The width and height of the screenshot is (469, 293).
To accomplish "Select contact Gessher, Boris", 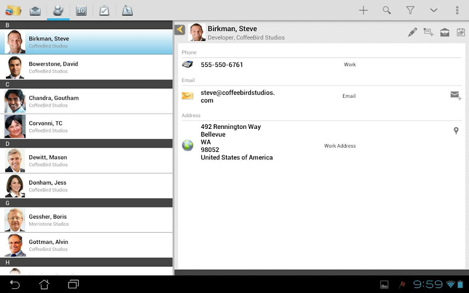I will tap(86, 220).
